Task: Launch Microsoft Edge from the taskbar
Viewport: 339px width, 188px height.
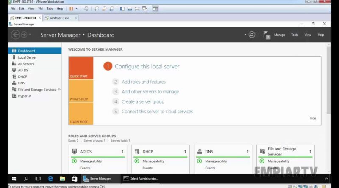Action: 50,179
